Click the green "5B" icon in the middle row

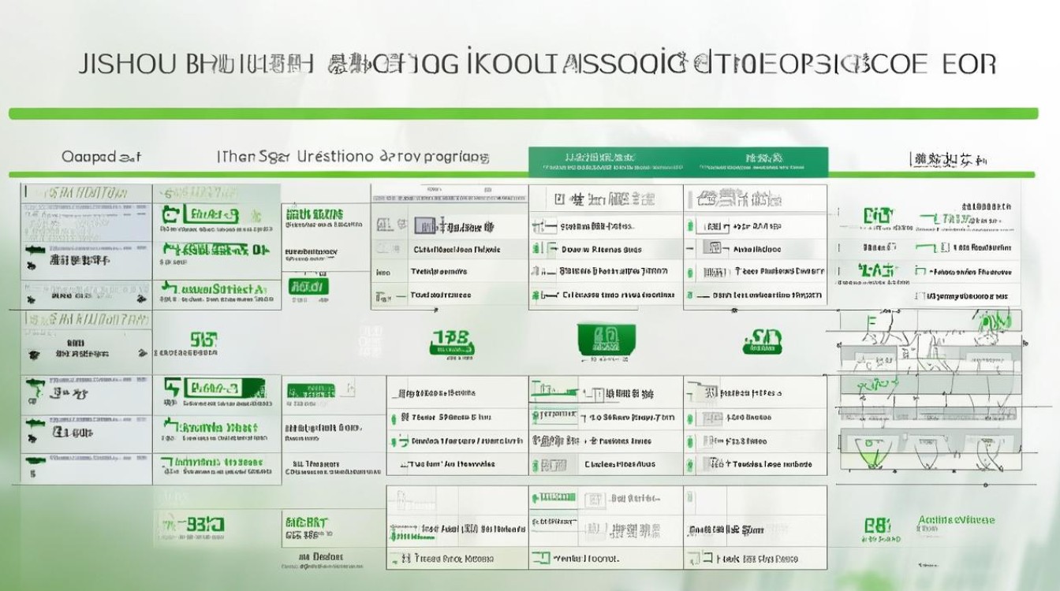(x=204, y=340)
